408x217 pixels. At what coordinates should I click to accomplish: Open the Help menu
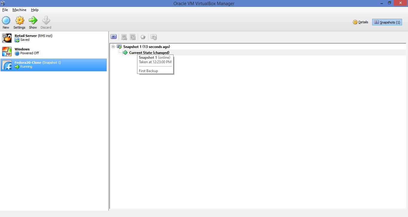tap(35, 10)
